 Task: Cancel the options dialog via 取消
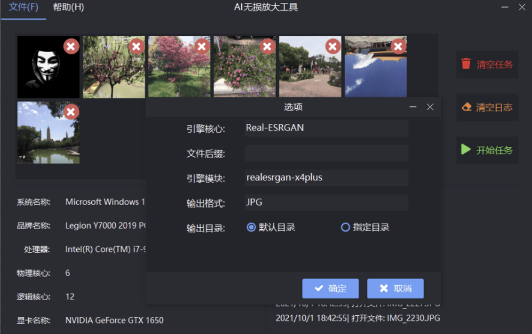(395, 288)
